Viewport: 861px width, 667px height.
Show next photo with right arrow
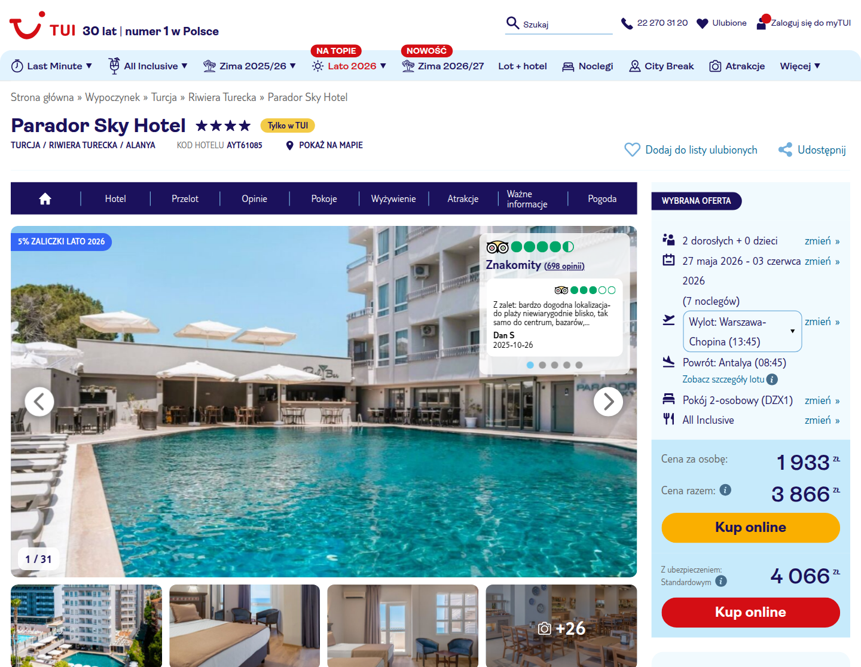(608, 402)
